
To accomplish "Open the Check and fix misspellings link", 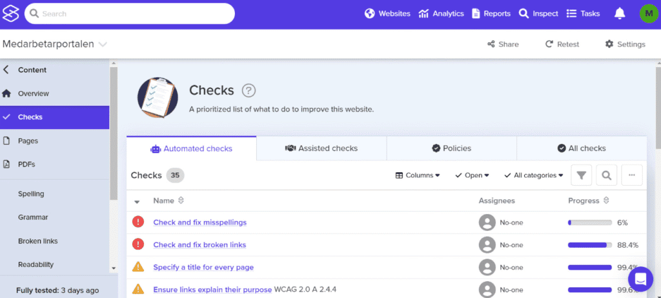I will 199,223.
